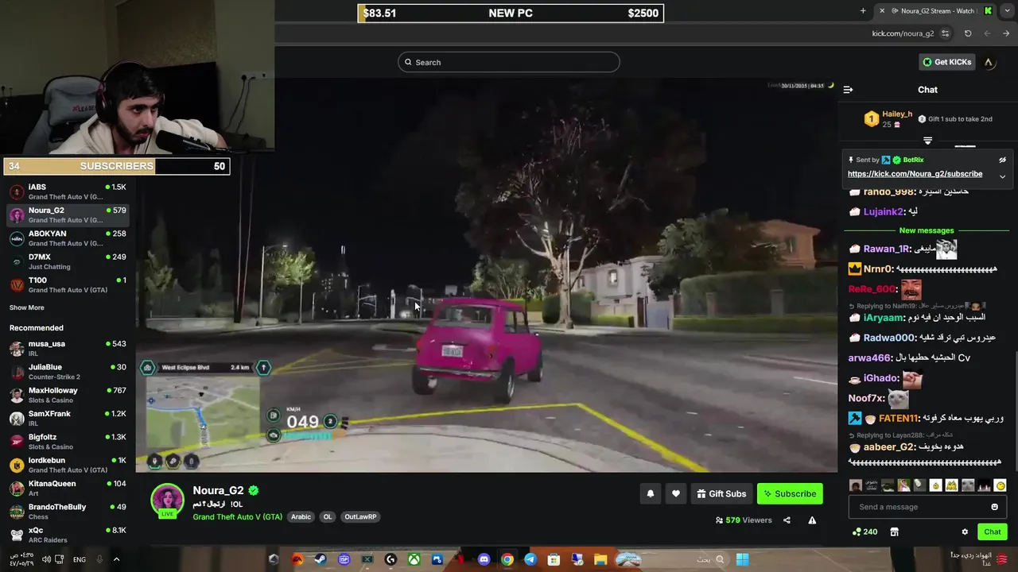Screen dimensions: 1018x572
Task: Select Noura_G2 channel in sidebar
Action: tap(68, 214)
